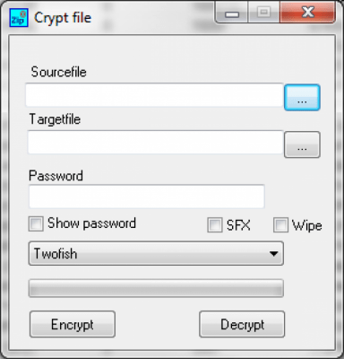Start encryption with the Encrypt button
Viewport: 344px width, 359px height.
pos(73,324)
